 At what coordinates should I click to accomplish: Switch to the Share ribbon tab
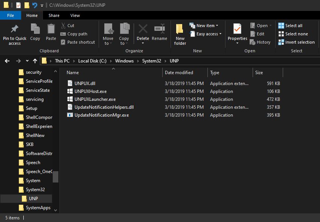(54, 15)
